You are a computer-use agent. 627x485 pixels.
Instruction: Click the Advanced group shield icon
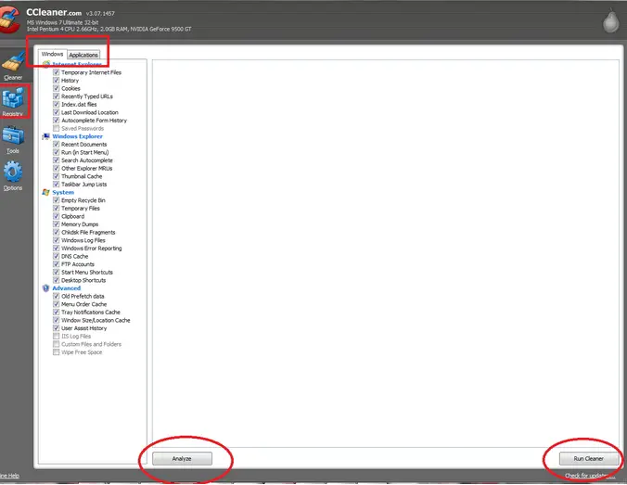(46, 288)
